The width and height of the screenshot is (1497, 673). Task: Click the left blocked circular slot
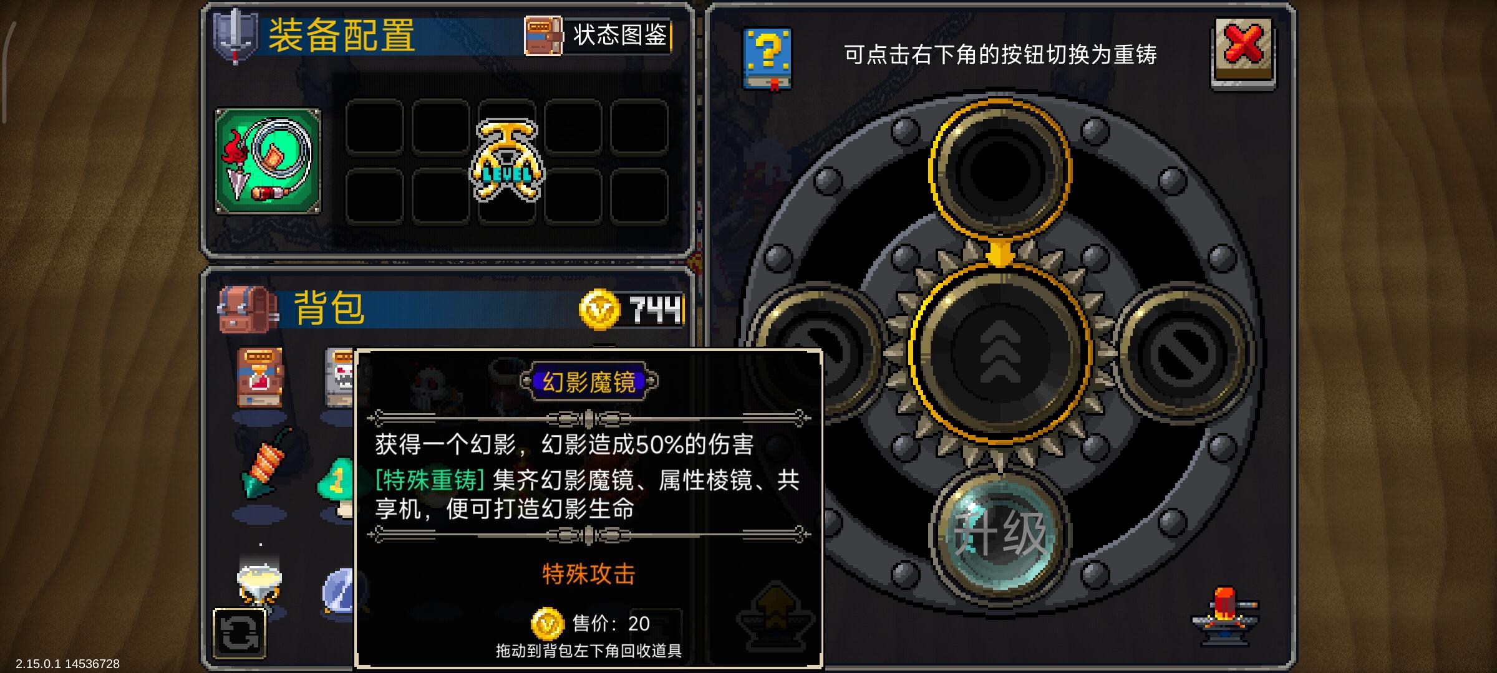pos(818,352)
